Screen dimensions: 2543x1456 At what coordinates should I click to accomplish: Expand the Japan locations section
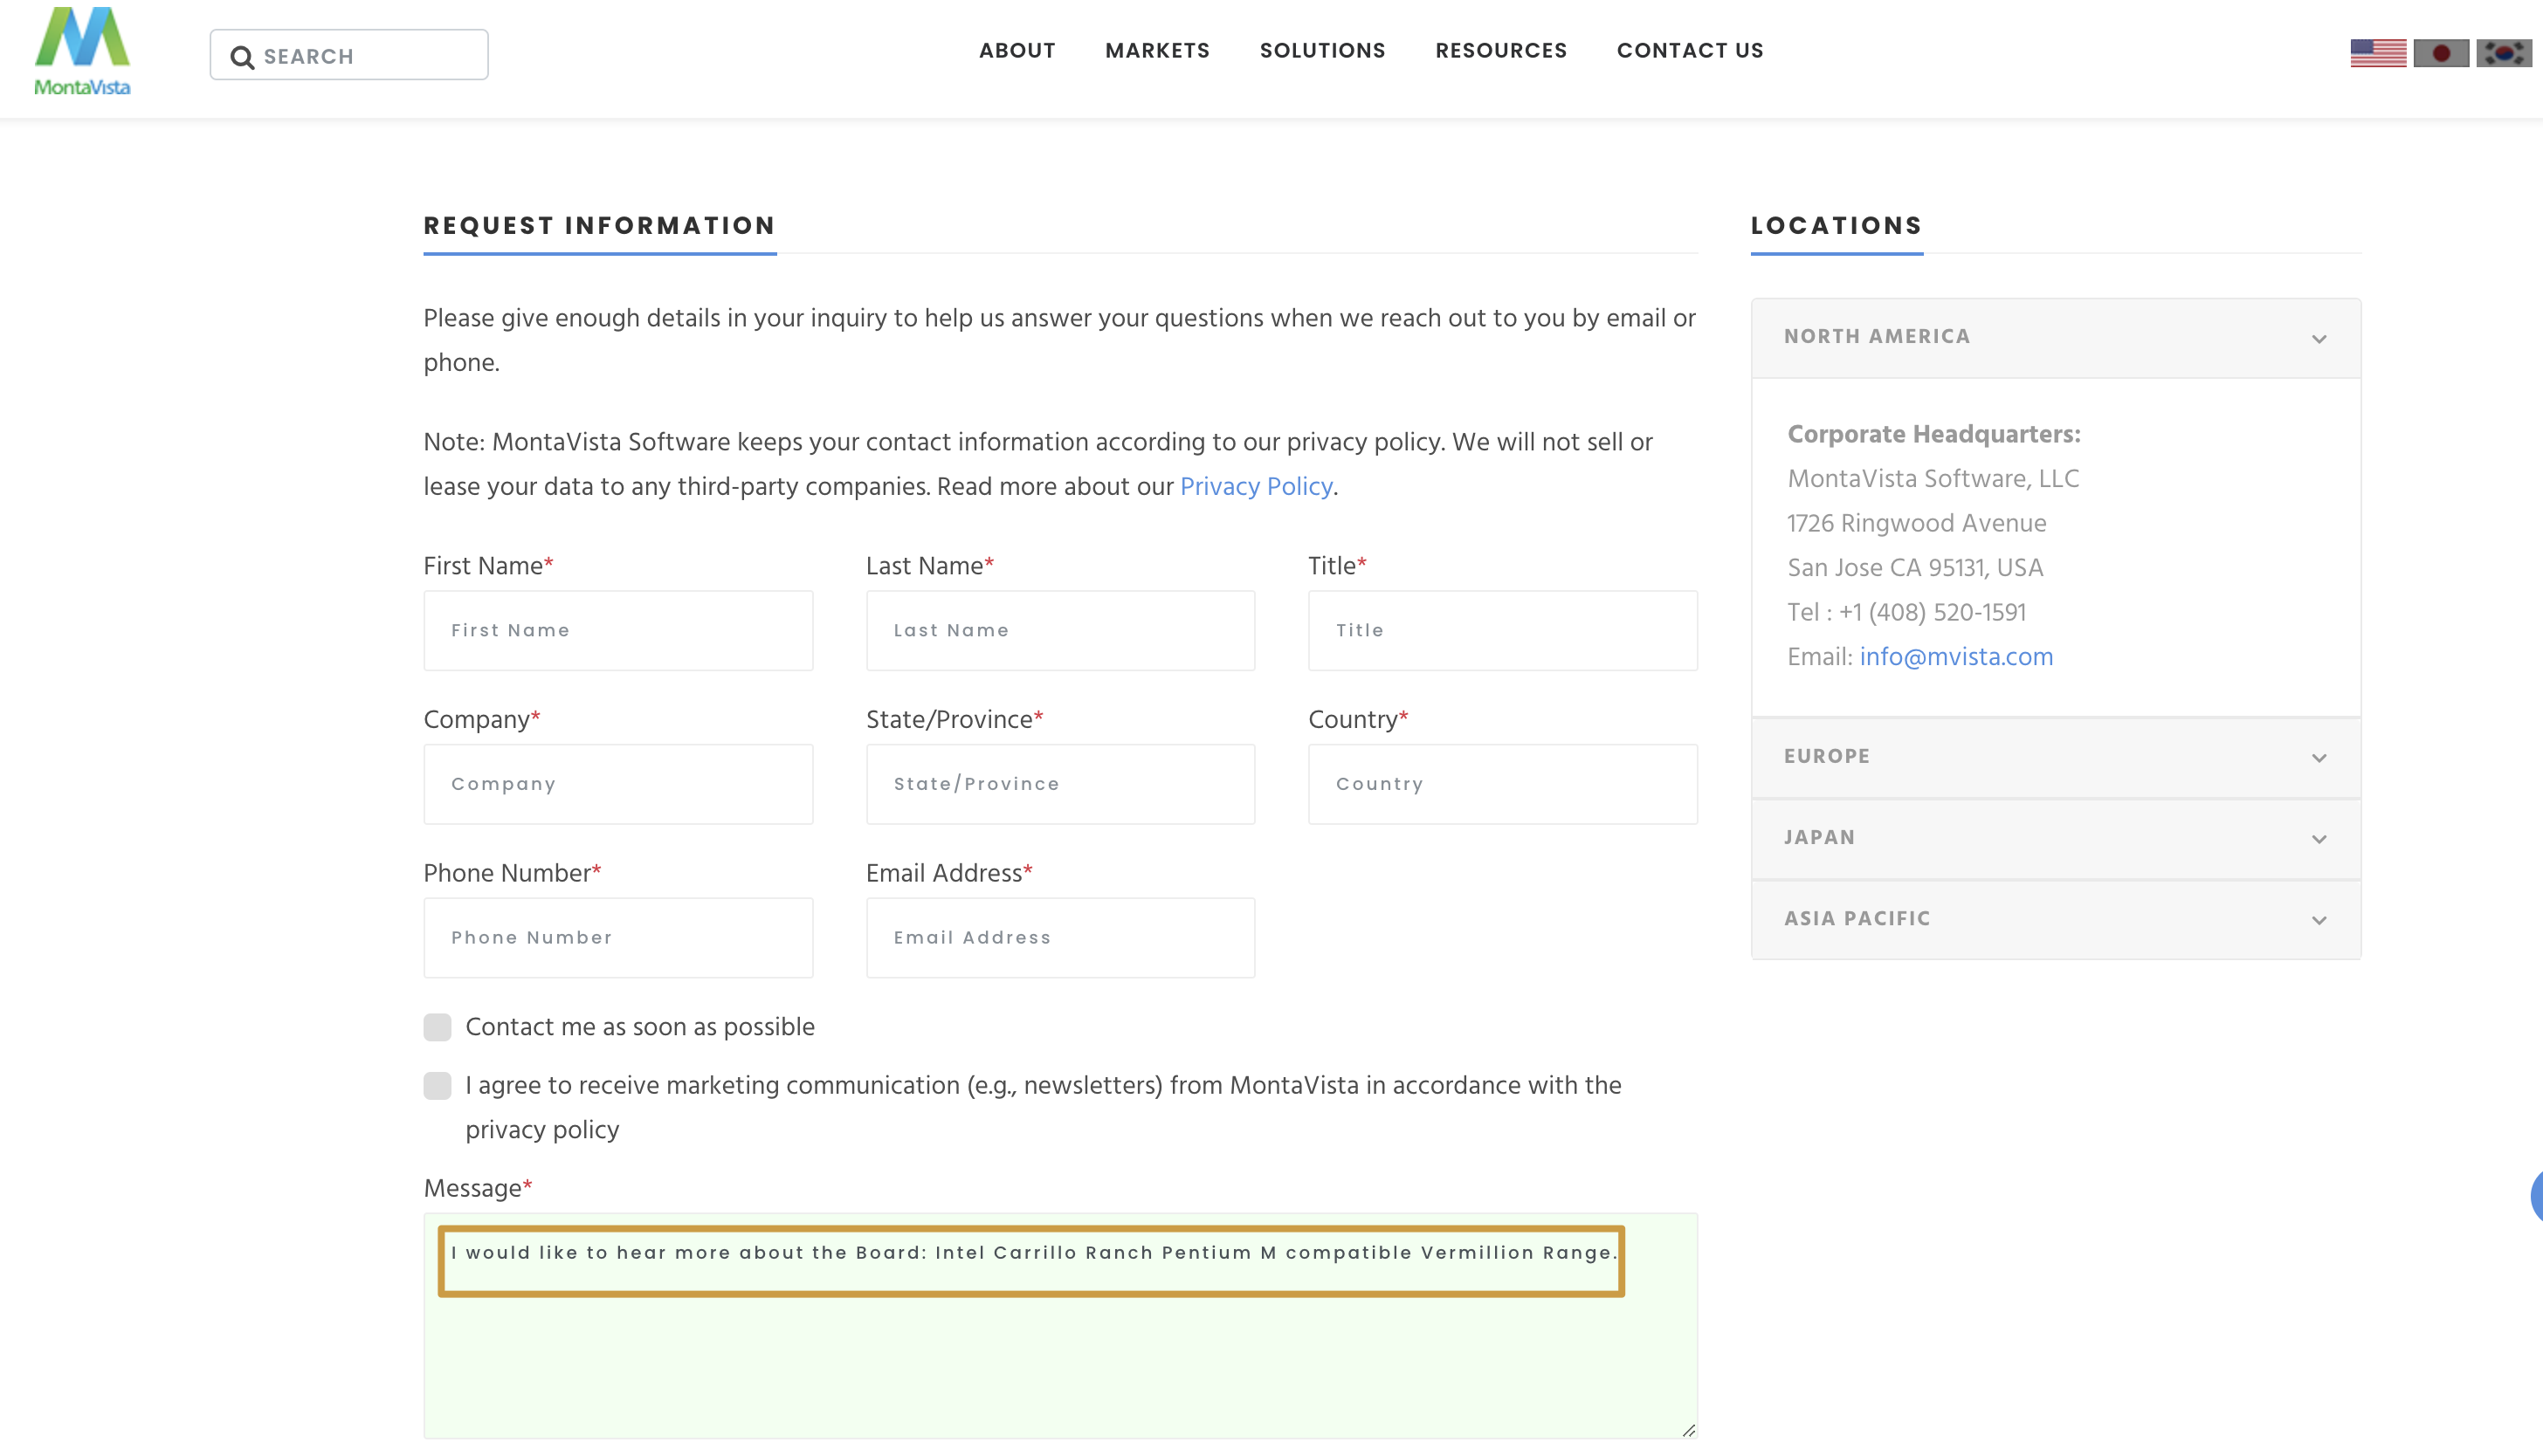point(2055,838)
